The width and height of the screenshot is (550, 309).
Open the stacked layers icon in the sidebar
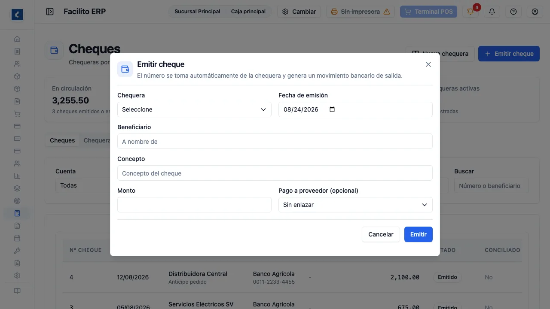(x=17, y=188)
